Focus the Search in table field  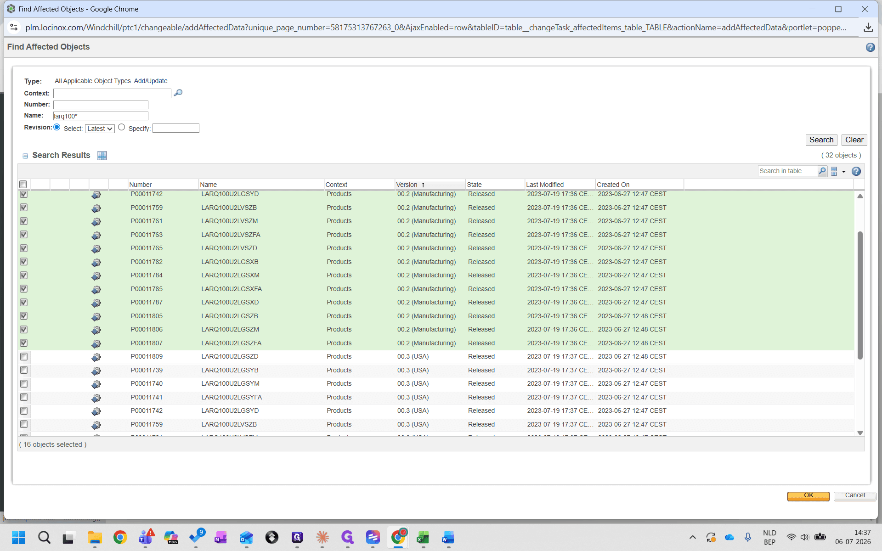[788, 171]
